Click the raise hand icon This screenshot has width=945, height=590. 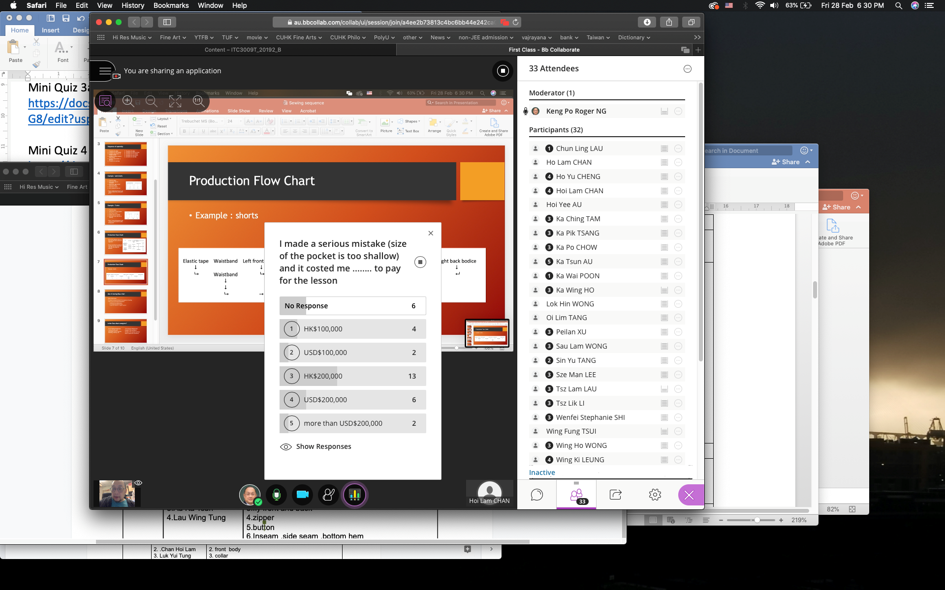[x=328, y=495]
